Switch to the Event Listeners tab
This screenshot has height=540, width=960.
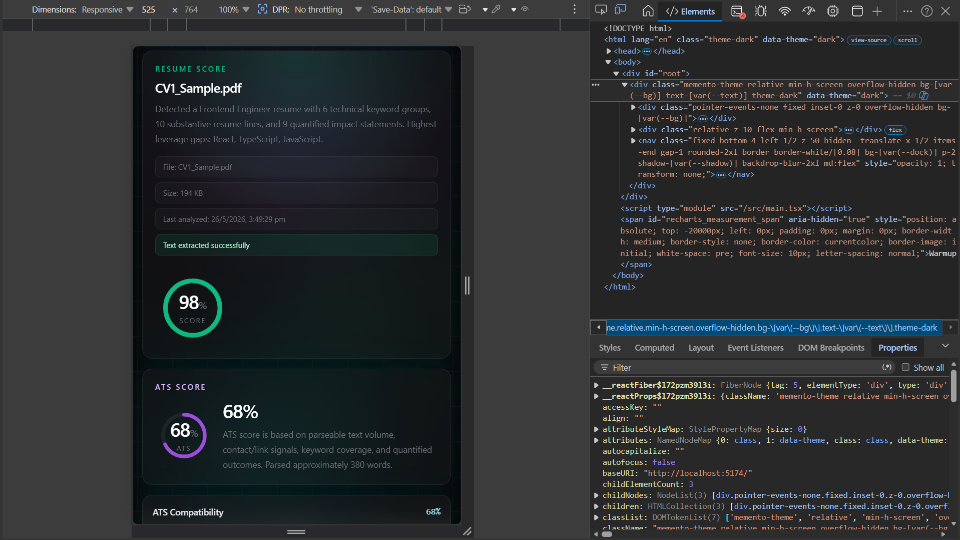point(755,348)
